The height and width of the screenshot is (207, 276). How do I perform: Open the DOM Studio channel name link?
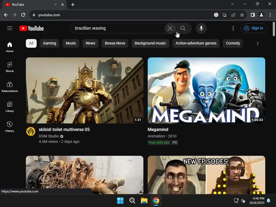pyautogui.click(x=49, y=136)
